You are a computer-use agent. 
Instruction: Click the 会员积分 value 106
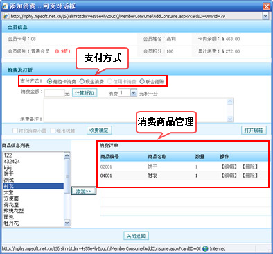click(x=170, y=51)
